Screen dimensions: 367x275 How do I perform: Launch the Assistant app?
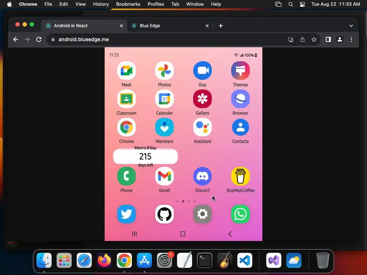[x=202, y=127]
